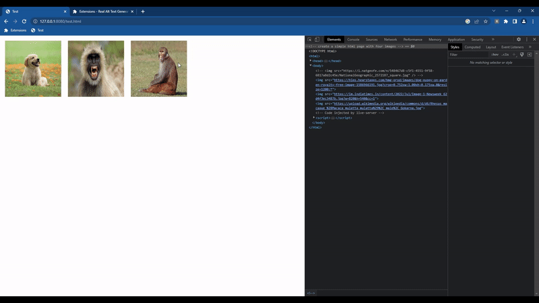Click the Google icon in the address bar

pos(468,22)
